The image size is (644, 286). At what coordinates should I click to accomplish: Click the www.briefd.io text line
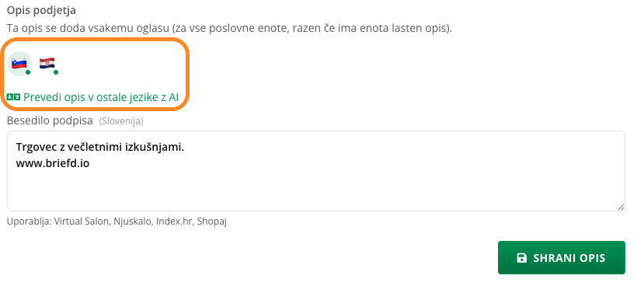point(53,163)
